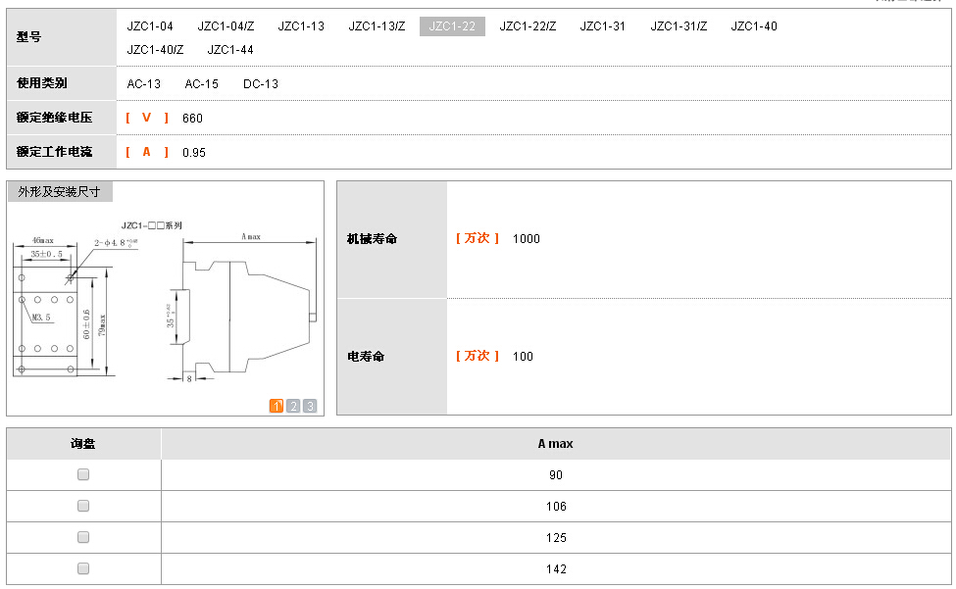Select model JZC1-44
This screenshot has height=589, width=956.
[x=230, y=50]
